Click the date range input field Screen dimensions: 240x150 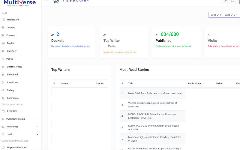click(224, 15)
